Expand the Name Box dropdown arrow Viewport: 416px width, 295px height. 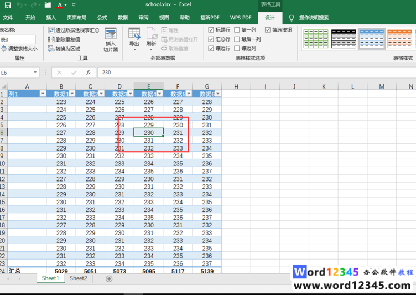35,73
